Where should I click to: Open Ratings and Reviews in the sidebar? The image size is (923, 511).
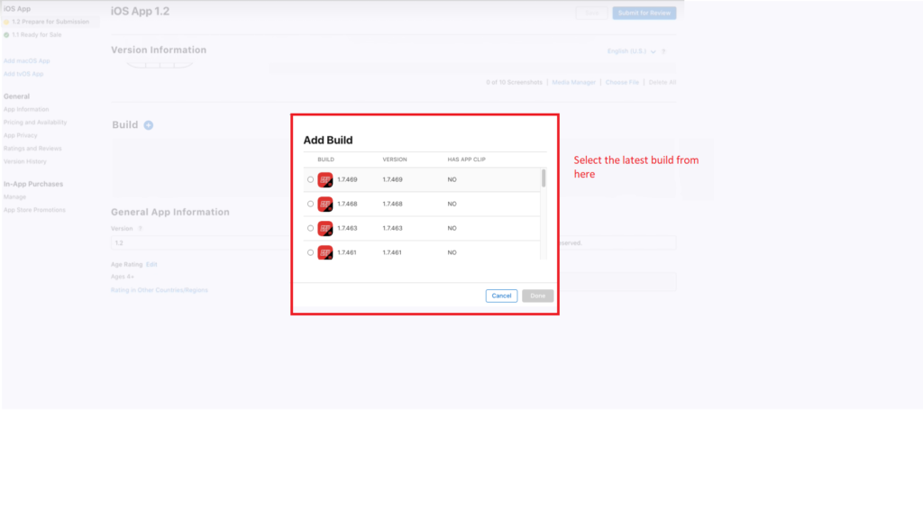pos(32,149)
